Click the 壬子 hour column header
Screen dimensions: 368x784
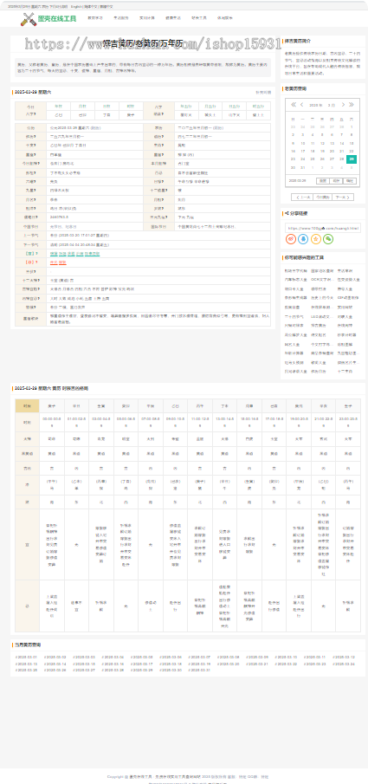(x=348, y=406)
